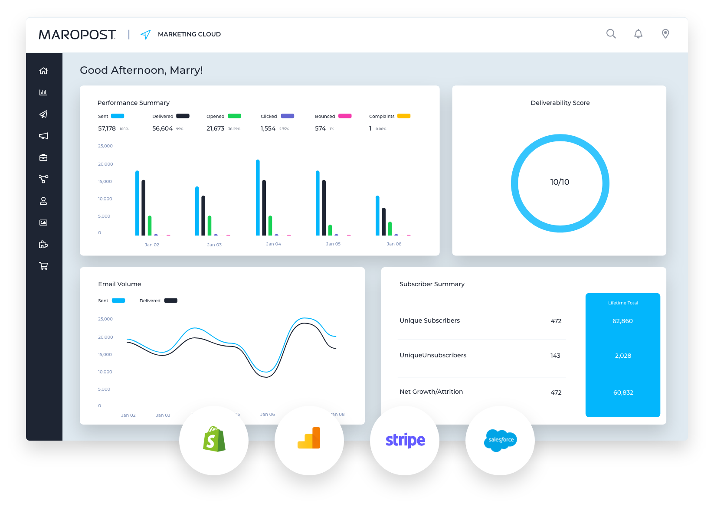The height and width of the screenshot is (510, 714).
Task: Open notifications bell icon
Action: [638, 34]
